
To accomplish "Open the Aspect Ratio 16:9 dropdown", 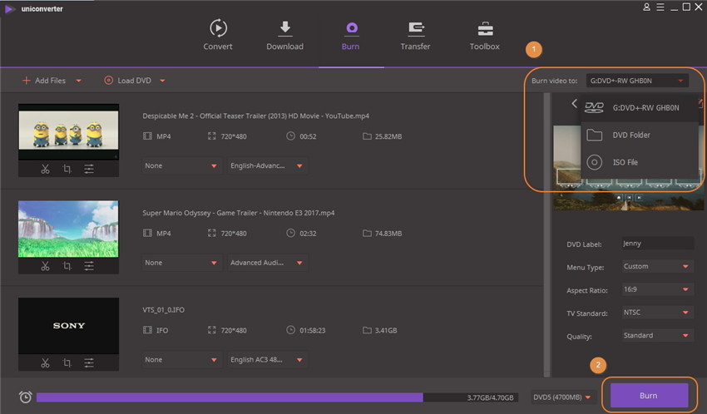I will pos(657,289).
